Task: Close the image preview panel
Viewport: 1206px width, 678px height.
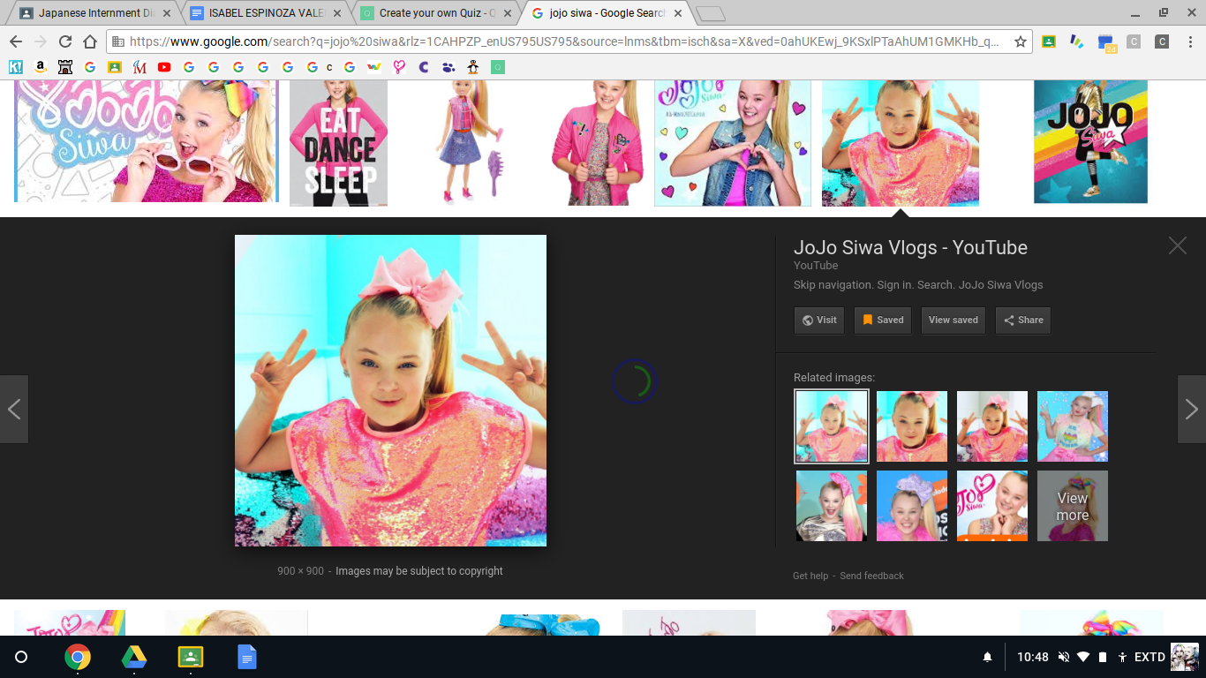Action: pyautogui.click(x=1178, y=246)
